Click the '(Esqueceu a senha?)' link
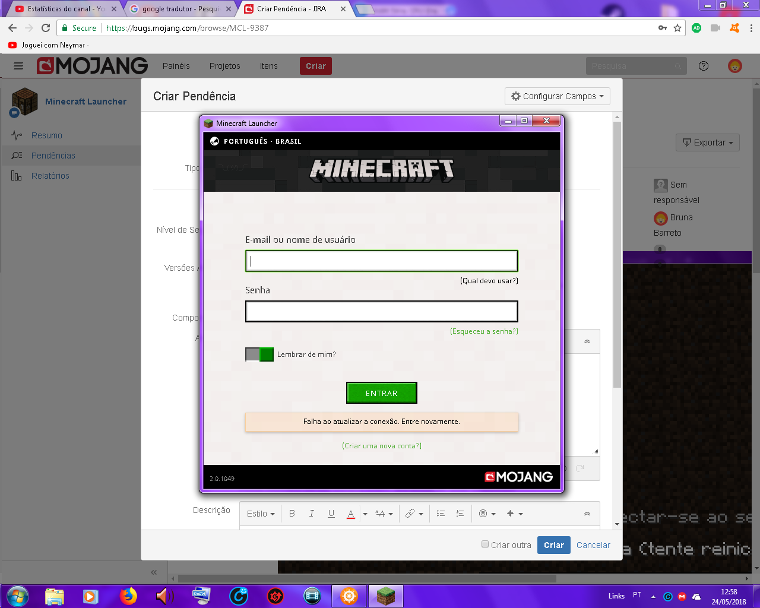Viewport: 760px width, 608px height. pyautogui.click(x=484, y=331)
